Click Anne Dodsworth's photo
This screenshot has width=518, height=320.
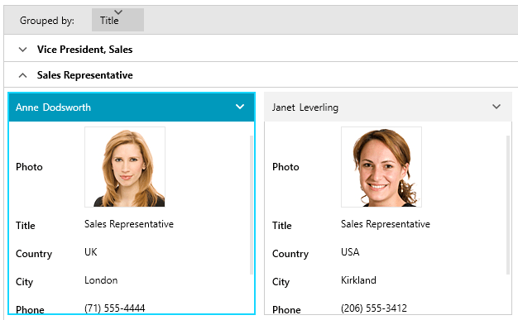125,167
